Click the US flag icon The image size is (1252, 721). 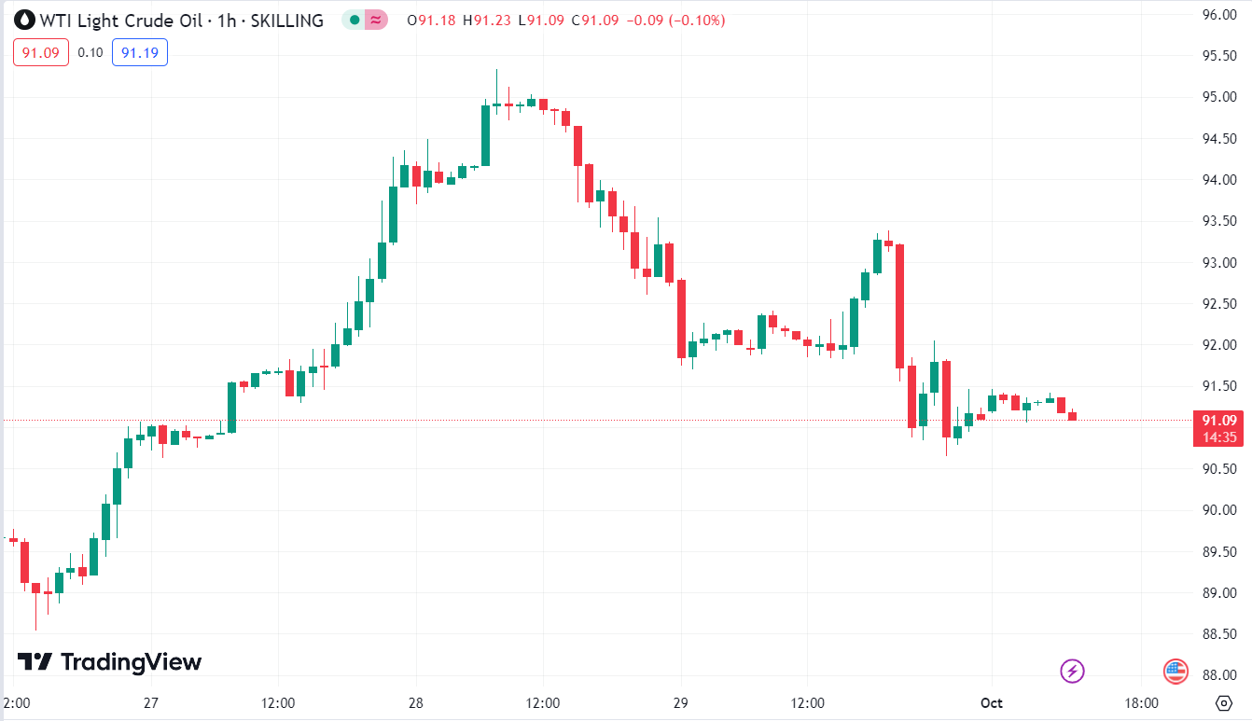[x=1175, y=670]
